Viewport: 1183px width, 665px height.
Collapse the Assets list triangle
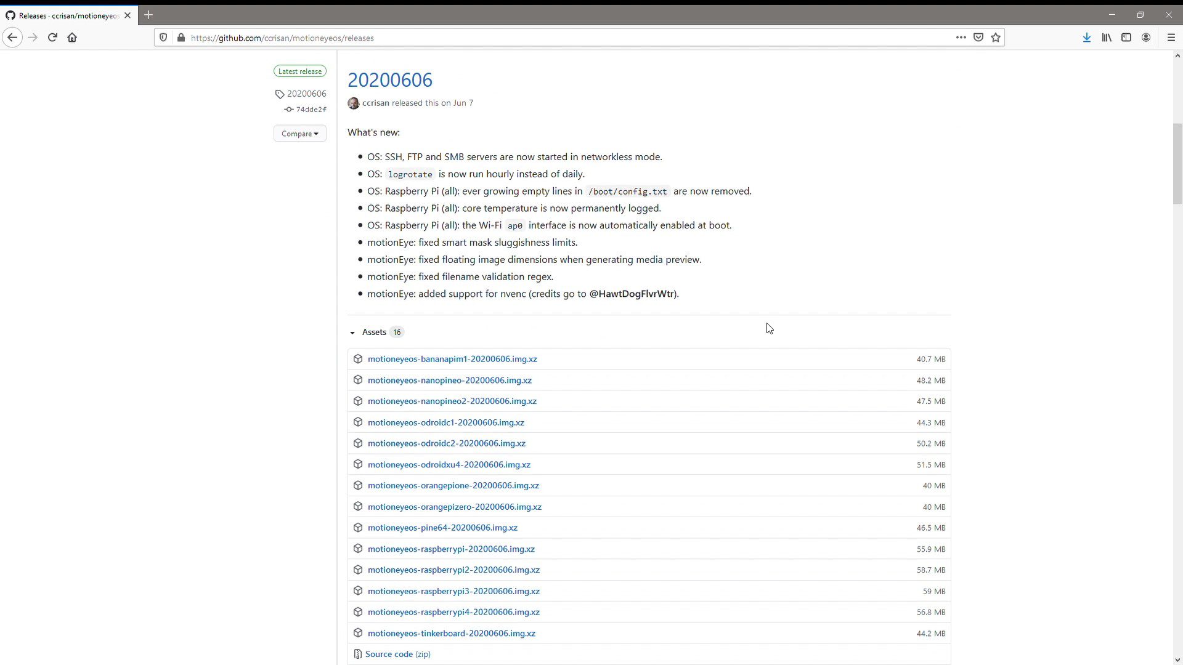pos(352,332)
